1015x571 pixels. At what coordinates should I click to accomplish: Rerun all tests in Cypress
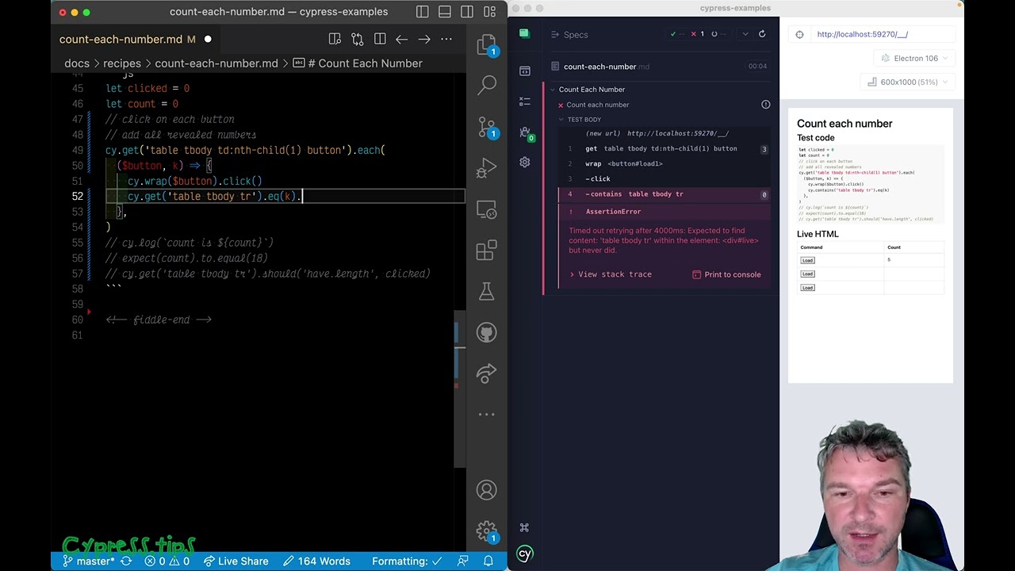[x=762, y=34]
